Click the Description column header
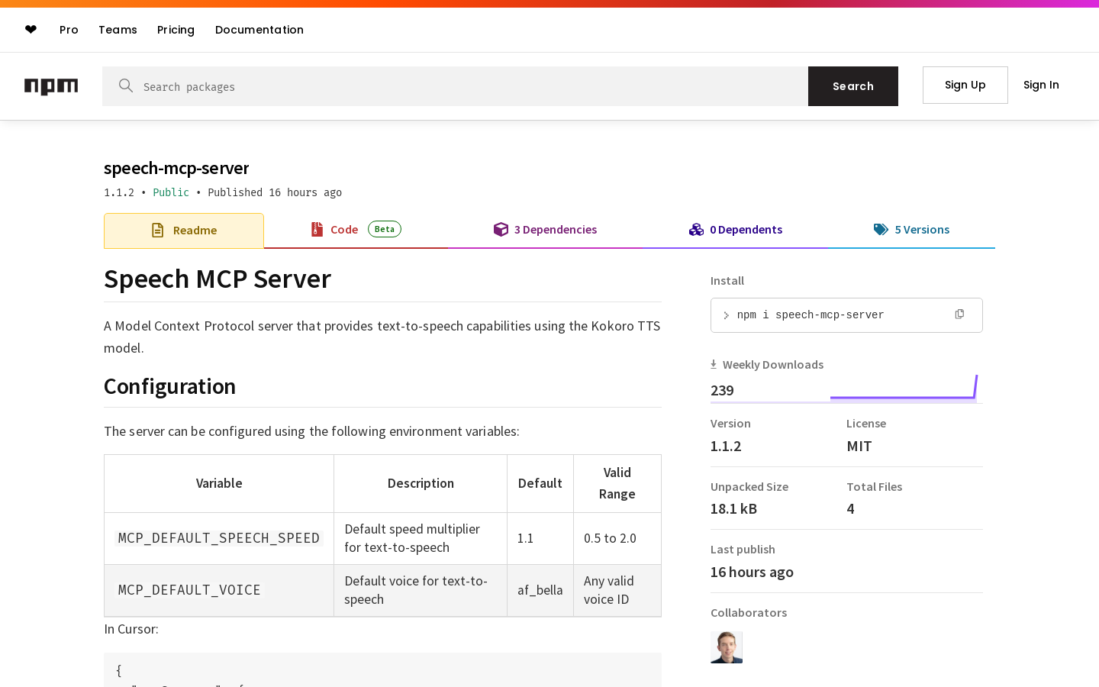The image size is (1099, 687). (421, 483)
